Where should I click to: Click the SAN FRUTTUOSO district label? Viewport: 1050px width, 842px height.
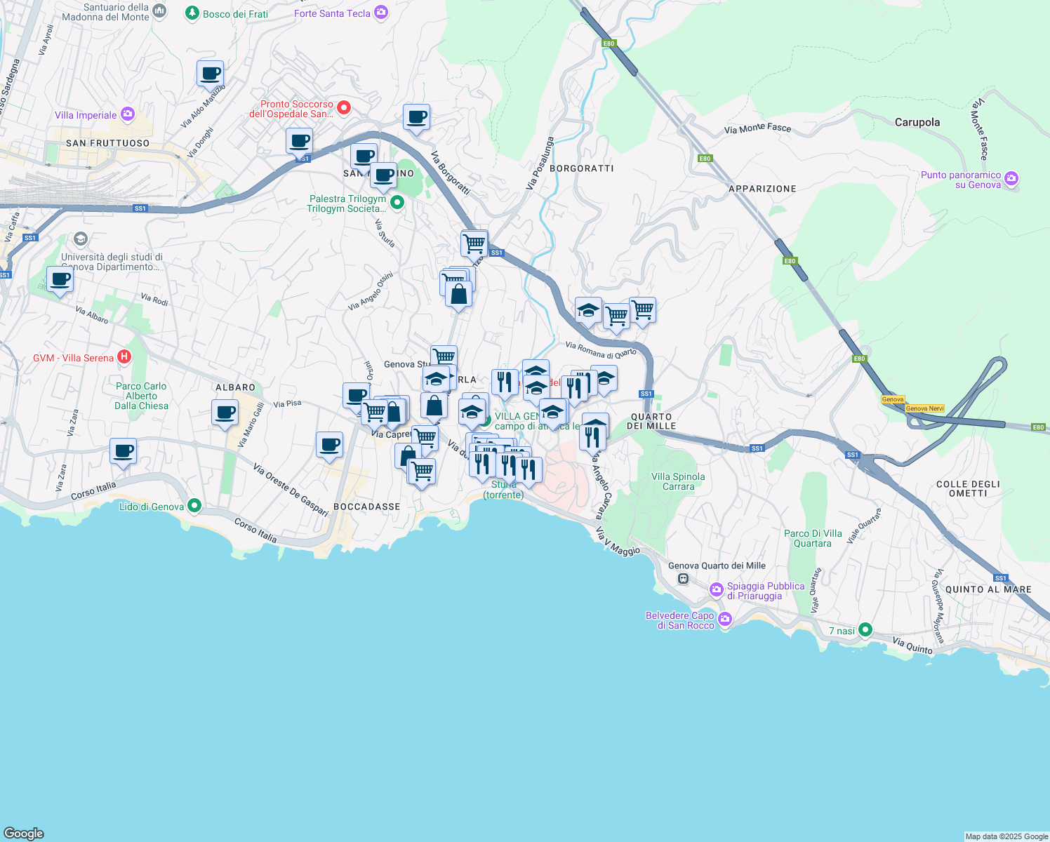point(107,143)
